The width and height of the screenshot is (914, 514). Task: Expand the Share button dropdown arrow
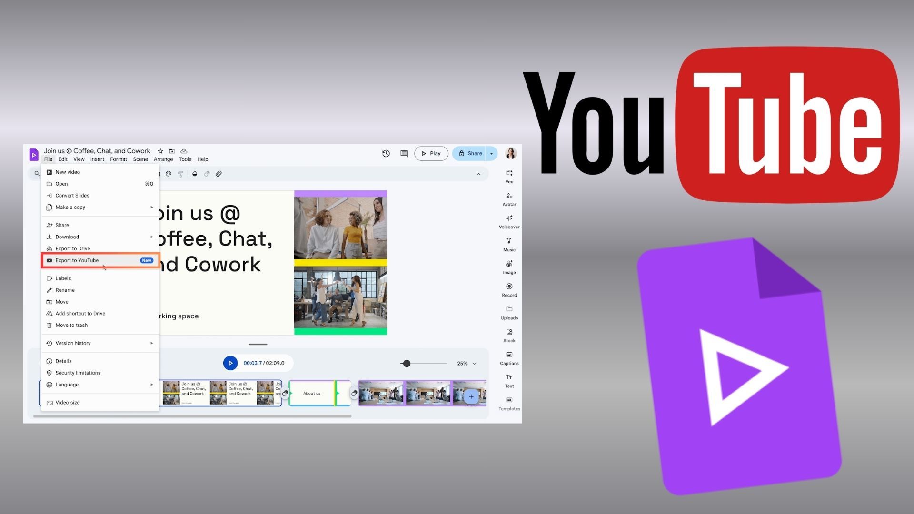click(x=492, y=153)
